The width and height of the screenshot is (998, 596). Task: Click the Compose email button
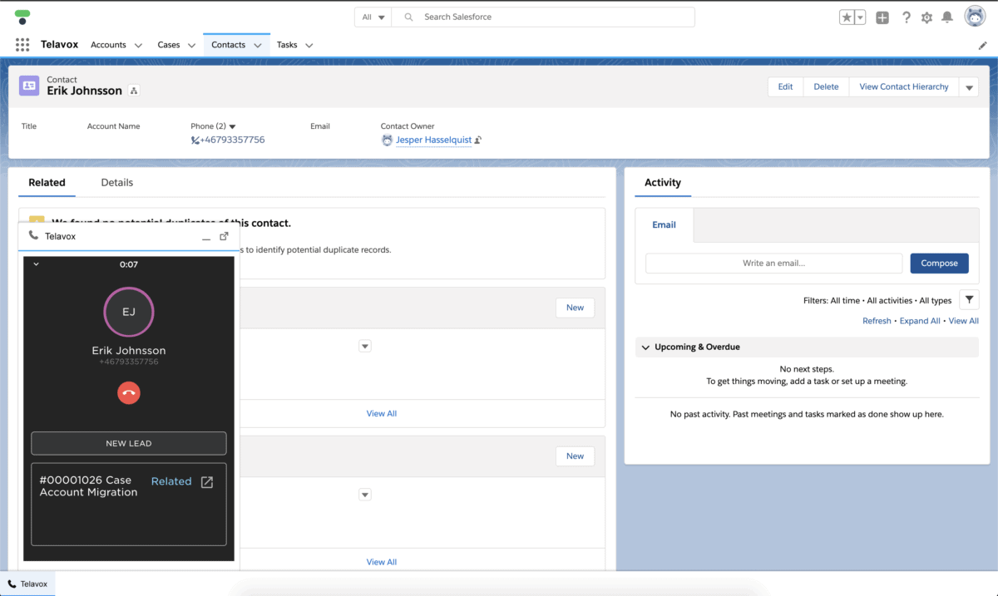click(x=940, y=264)
